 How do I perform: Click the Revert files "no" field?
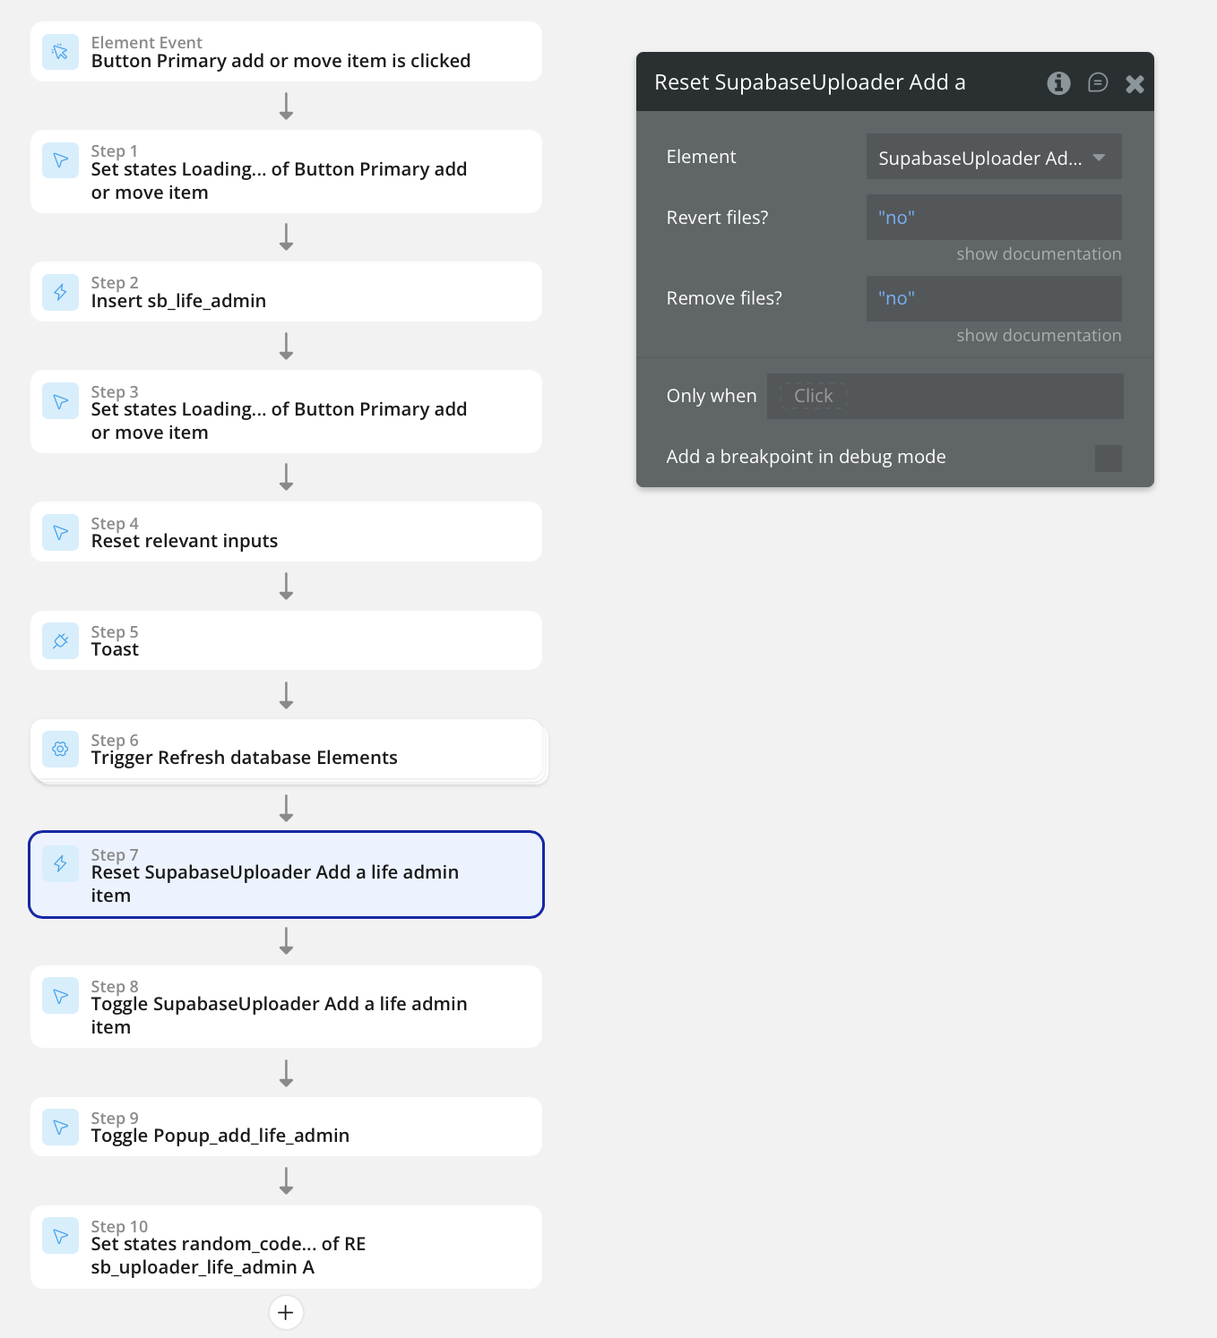click(x=994, y=217)
